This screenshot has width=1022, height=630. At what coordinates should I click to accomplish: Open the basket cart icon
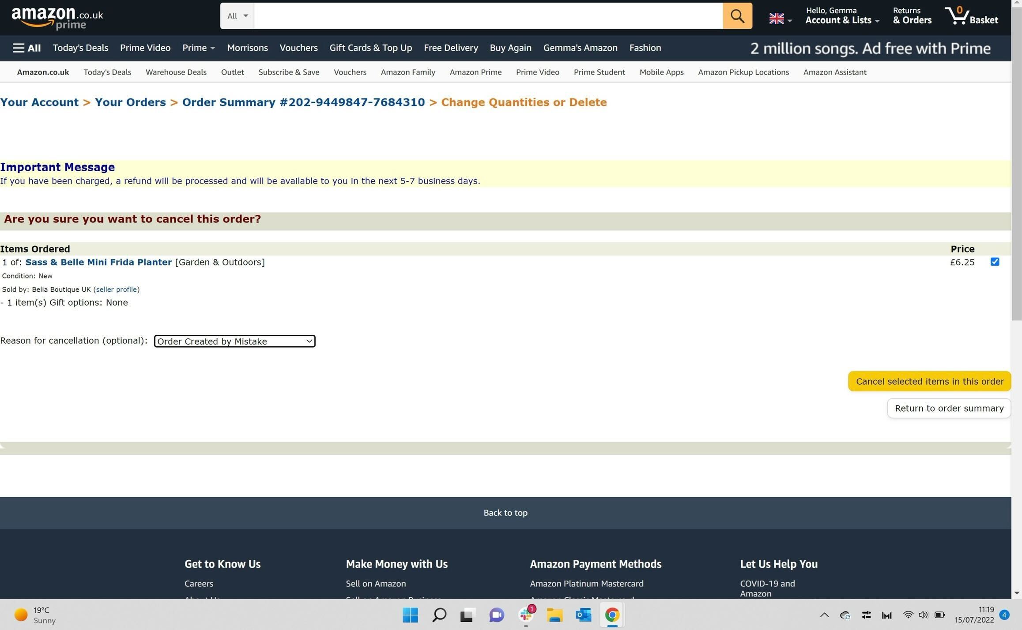tap(971, 16)
